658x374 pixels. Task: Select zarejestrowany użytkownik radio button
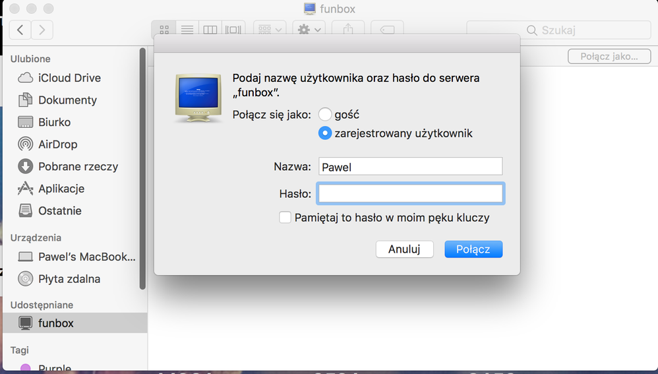(x=325, y=133)
